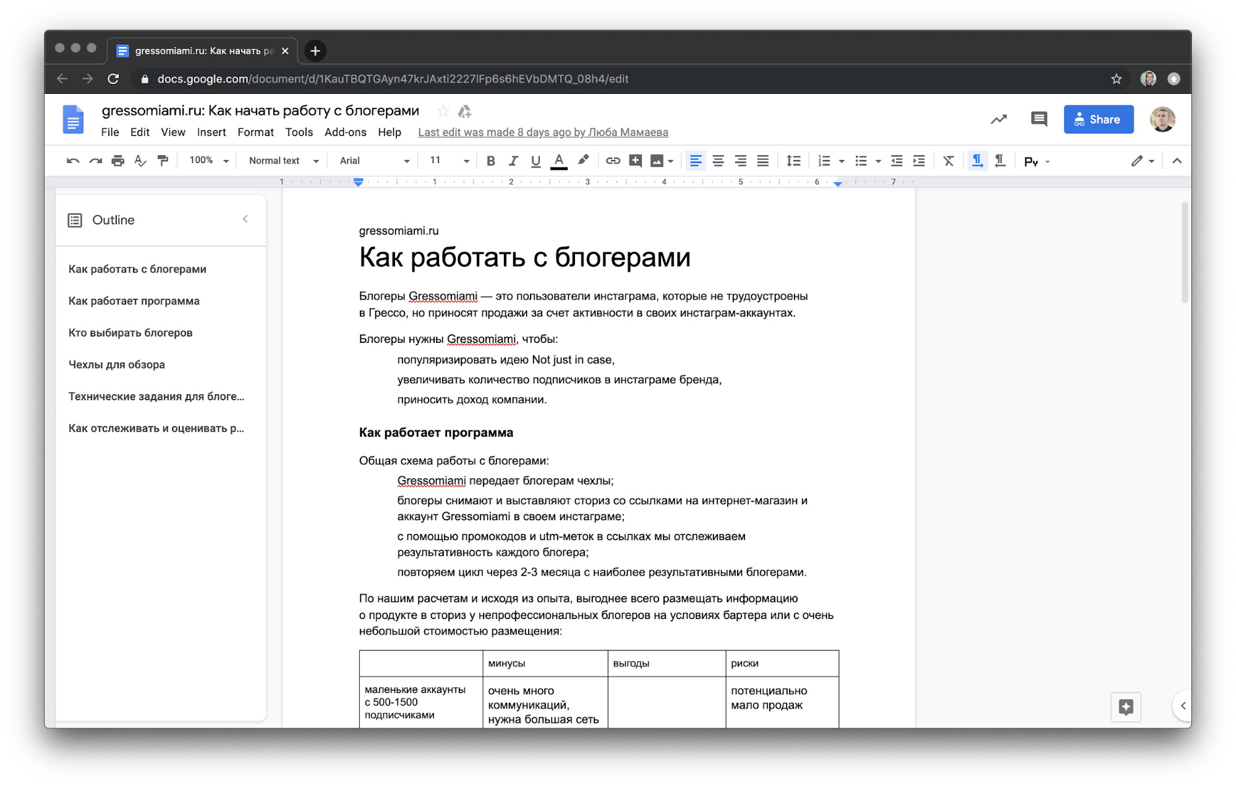The image size is (1236, 787).
Task: Open the zoom 100% dropdown
Action: click(x=208, y=161)
